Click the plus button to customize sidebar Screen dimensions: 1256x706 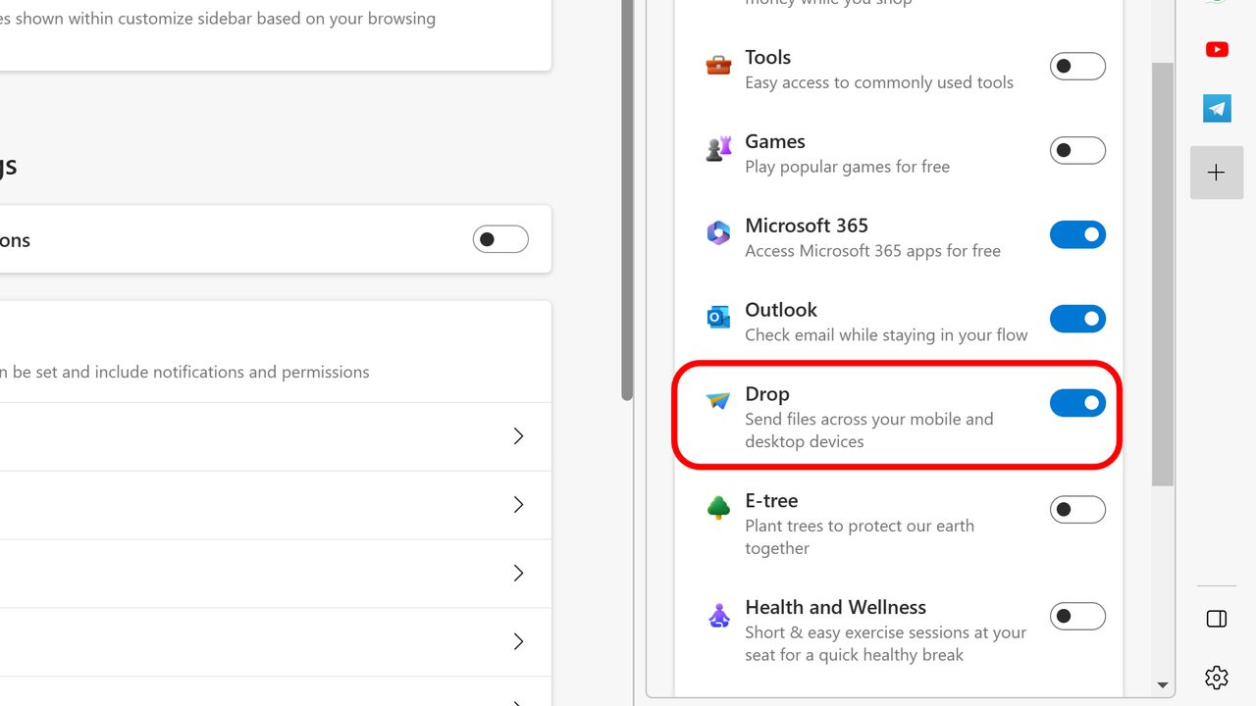coord(1217,173)
